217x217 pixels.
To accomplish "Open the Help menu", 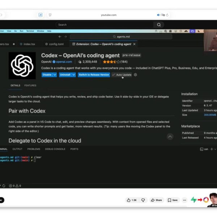I will pyautogui.click(x=49, y=31).
